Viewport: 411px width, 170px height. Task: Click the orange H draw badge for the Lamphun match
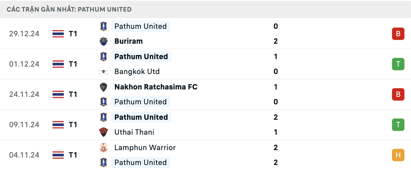pos(398,155)
